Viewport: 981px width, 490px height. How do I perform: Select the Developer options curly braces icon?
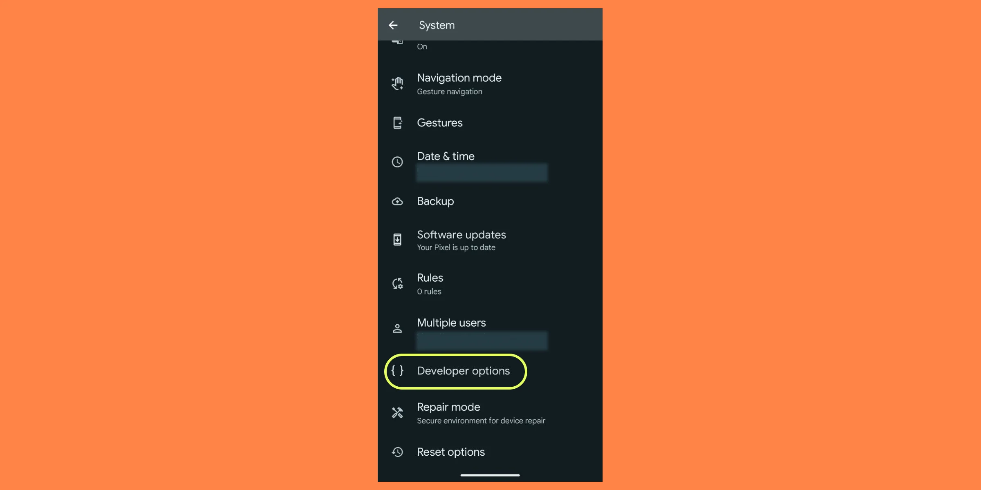point(397,371)
